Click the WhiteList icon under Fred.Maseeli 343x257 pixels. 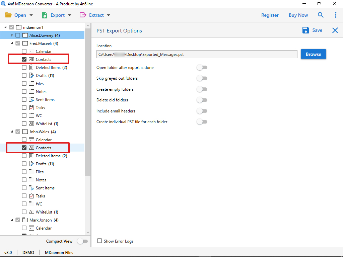[x=31, y=124]
